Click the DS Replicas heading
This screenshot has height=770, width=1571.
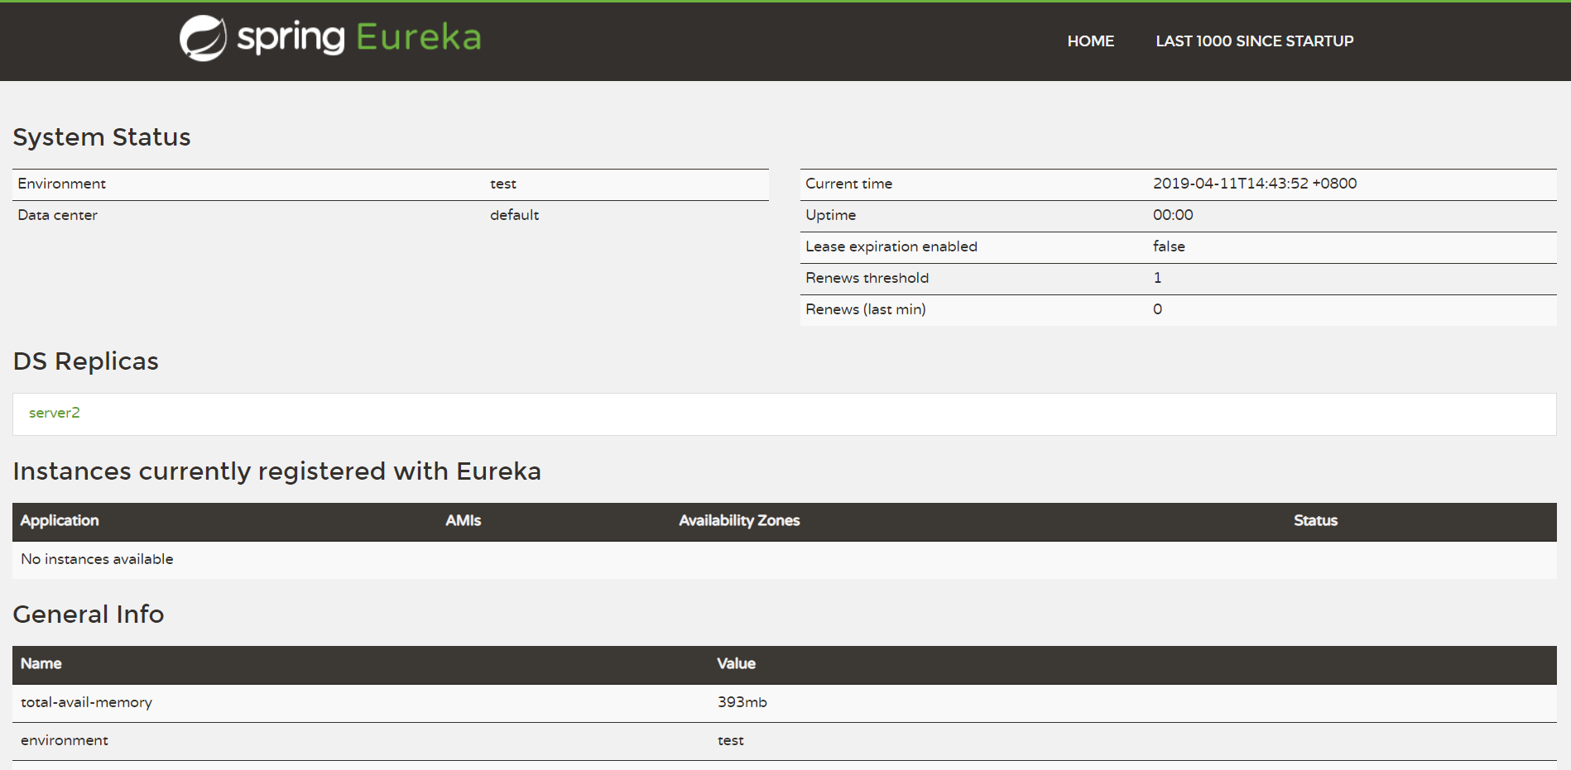[x=86, y=361]
